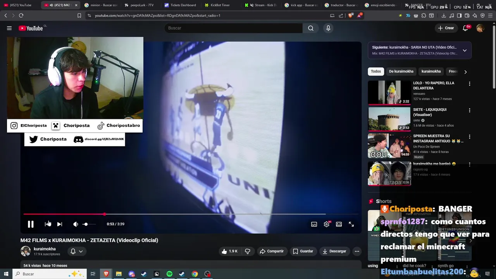Open SIETE - LIQUIQUIQUI video thumbnail
The height and width of the screenshot is (279, 496).
pyautogui.click(x=389, y=119)
